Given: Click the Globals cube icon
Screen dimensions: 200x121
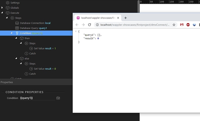Looking at the screenshot, I should (8, 8).
